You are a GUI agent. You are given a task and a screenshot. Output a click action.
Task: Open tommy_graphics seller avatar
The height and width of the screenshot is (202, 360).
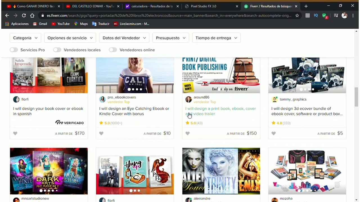tap(274, 99)
